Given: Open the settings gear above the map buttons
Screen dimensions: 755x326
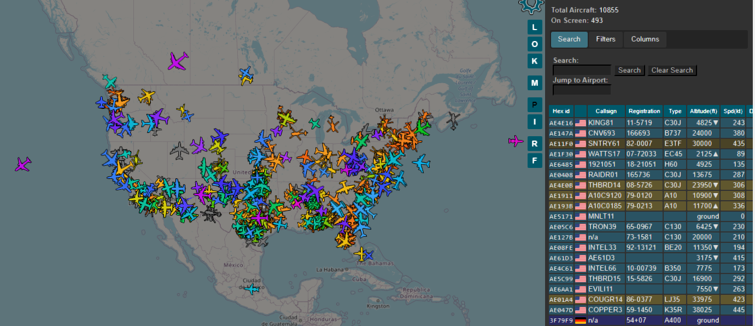Looking at the screenshot, I should click(530, 5).
